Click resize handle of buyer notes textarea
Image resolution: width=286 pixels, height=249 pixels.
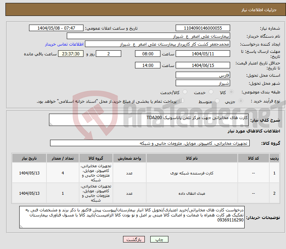click(21, 227)
